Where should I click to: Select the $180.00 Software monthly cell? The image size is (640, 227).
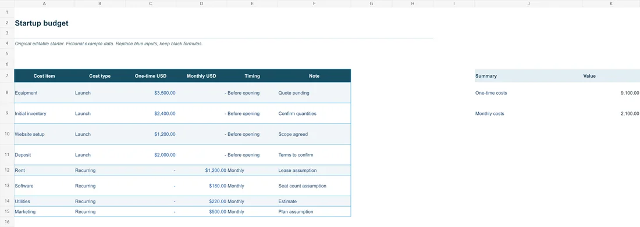click(201, 186)
